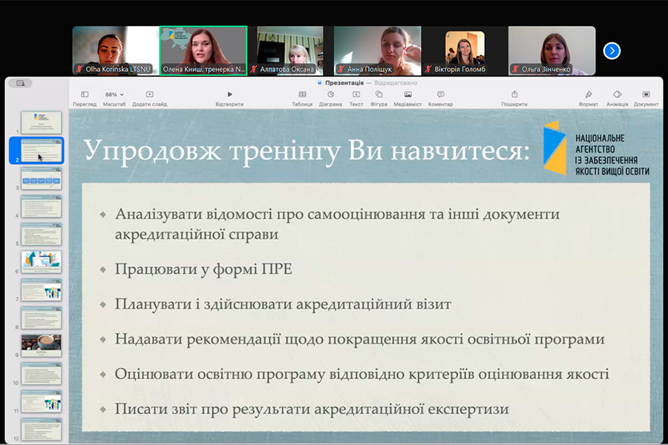Open the Перегляд view options
This screenshot has height=445, width=668.
[85, 99]
